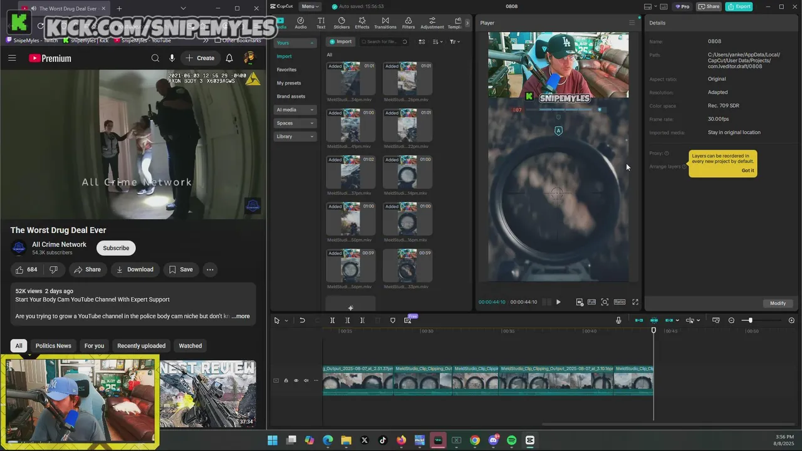Select the Politics News chip on YouTube
The image size is (802, 451).
click(53, 346)
